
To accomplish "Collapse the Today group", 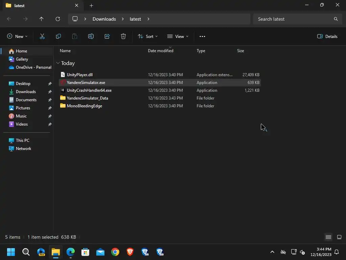I will [58, 63].
